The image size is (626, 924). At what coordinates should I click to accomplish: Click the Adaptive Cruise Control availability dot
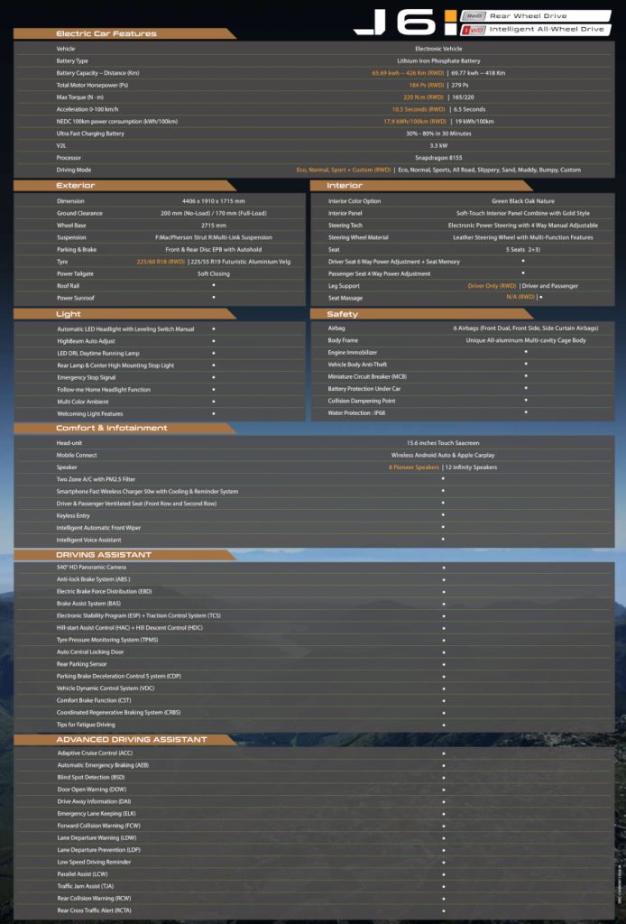point(443,753)
